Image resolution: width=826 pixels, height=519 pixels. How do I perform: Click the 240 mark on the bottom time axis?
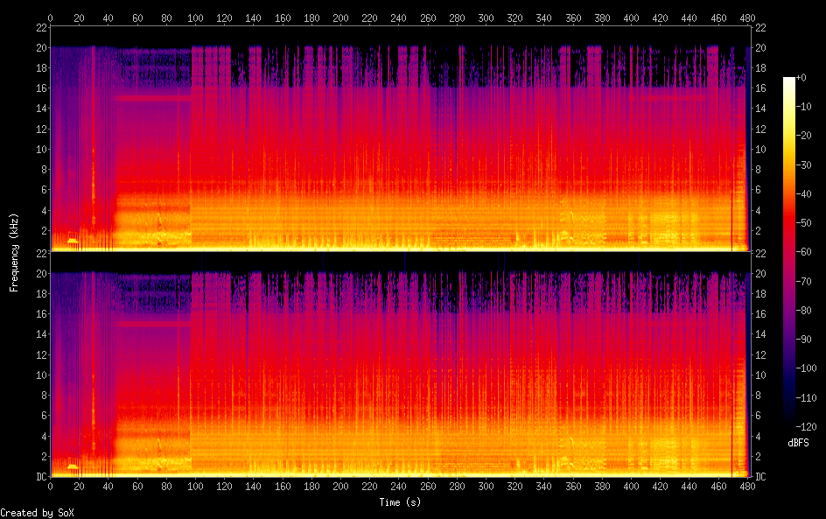coord(399,487)
